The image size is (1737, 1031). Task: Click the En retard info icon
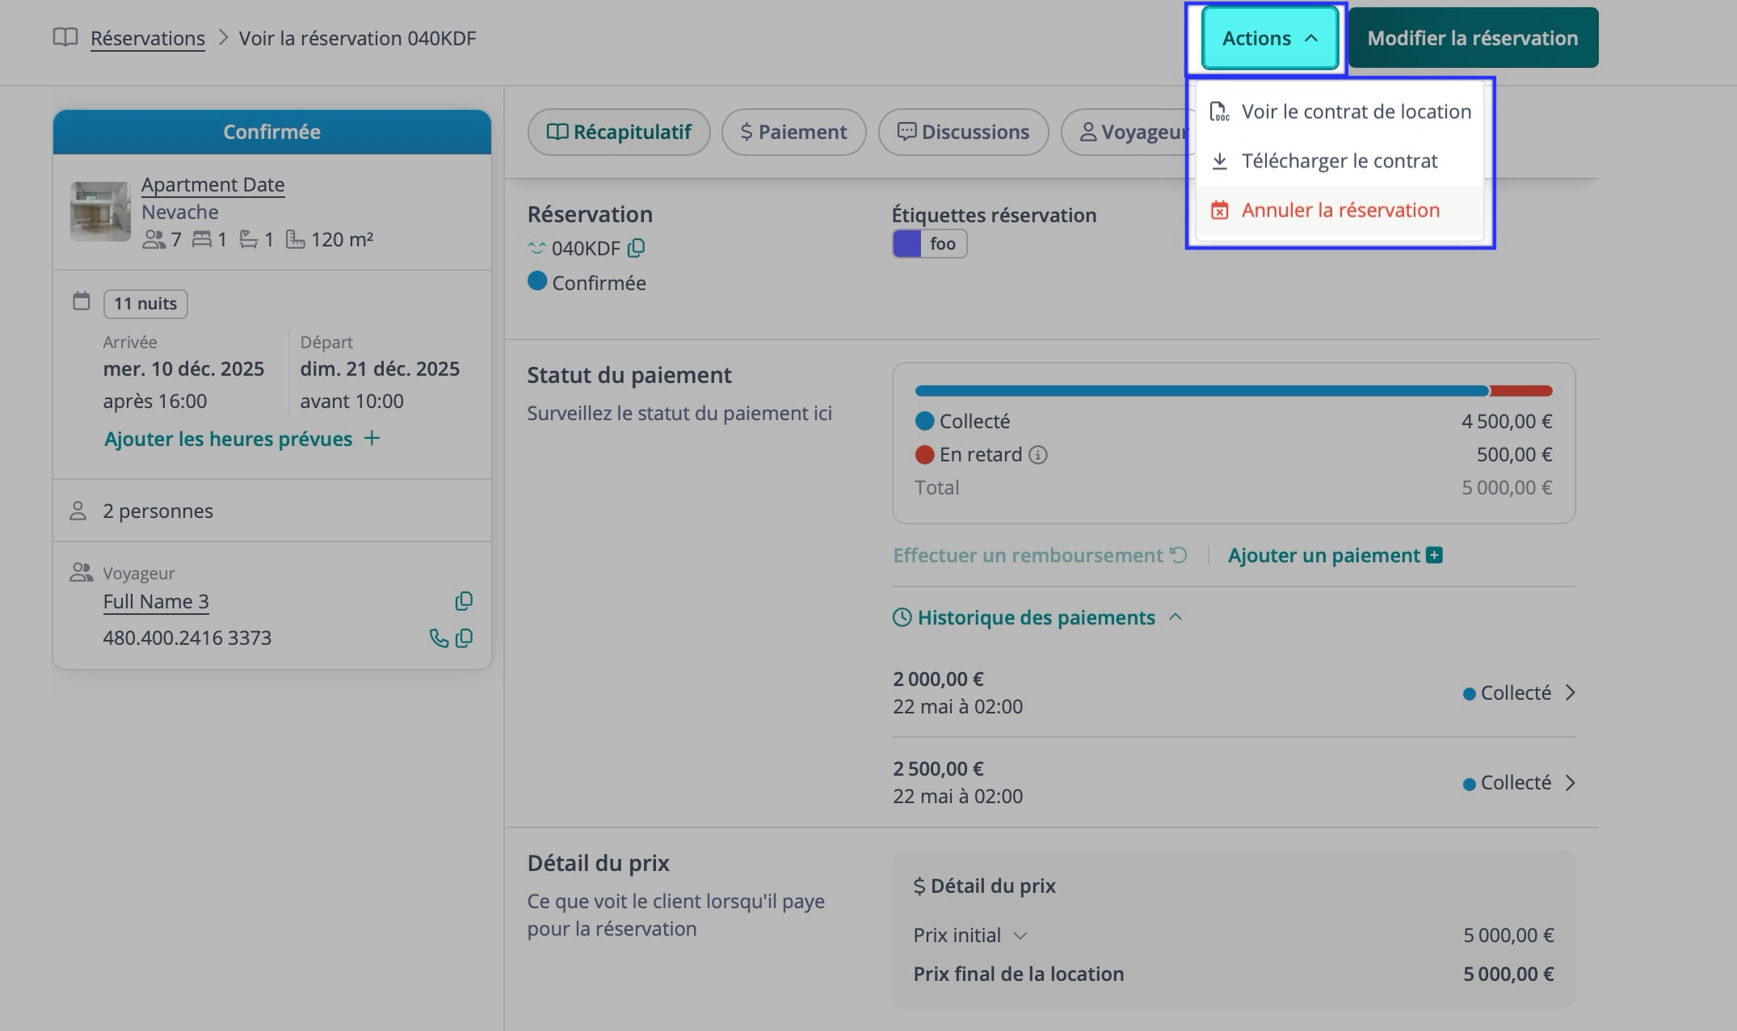1038,455
